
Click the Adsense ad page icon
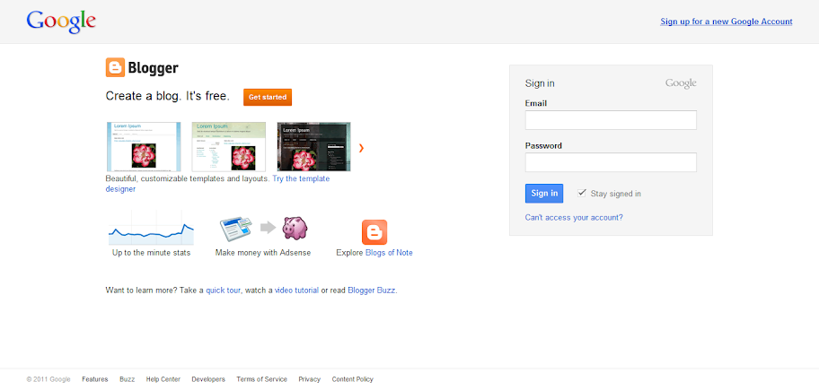(236, 229)
